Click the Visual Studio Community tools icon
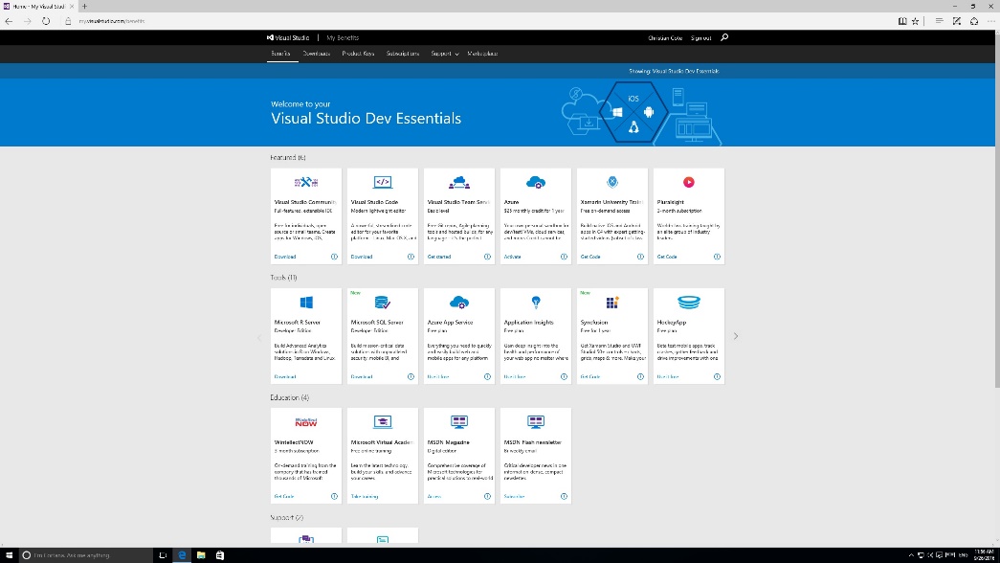The image size is (1000, 563). pos(306,183)
